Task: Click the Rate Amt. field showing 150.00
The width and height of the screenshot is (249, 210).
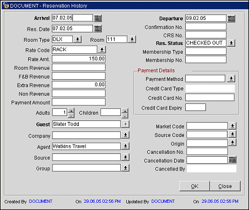Action: point(79,59)
